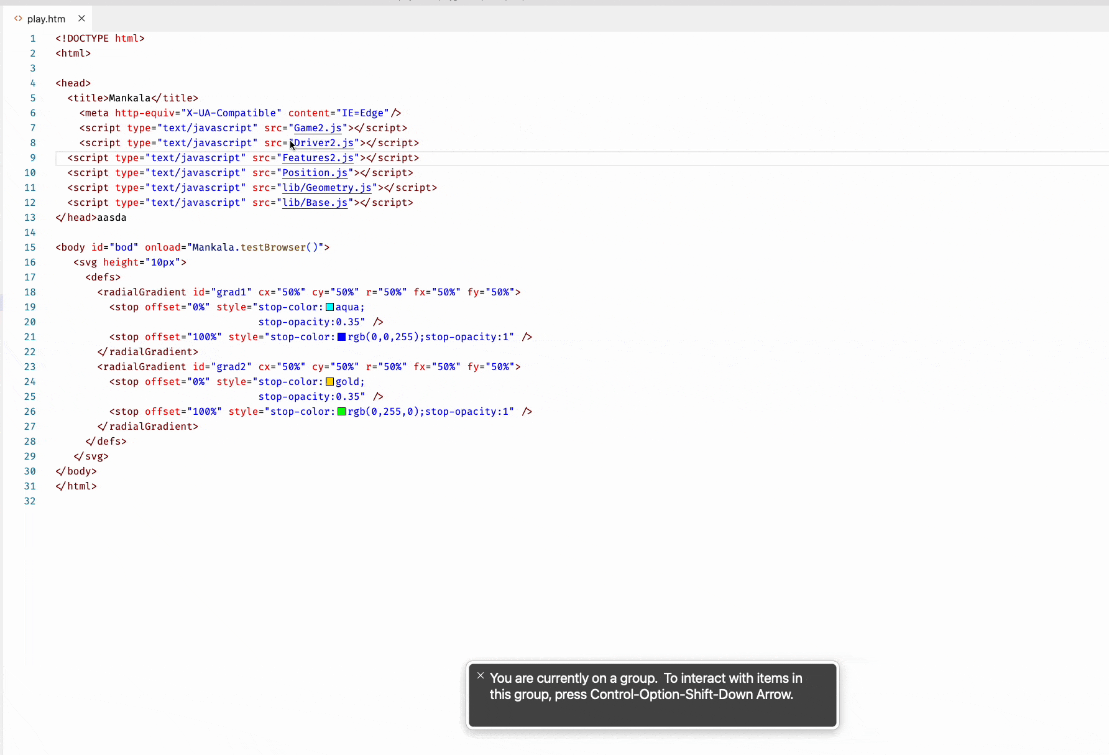Open the Position.js script reference

[314, 173]
